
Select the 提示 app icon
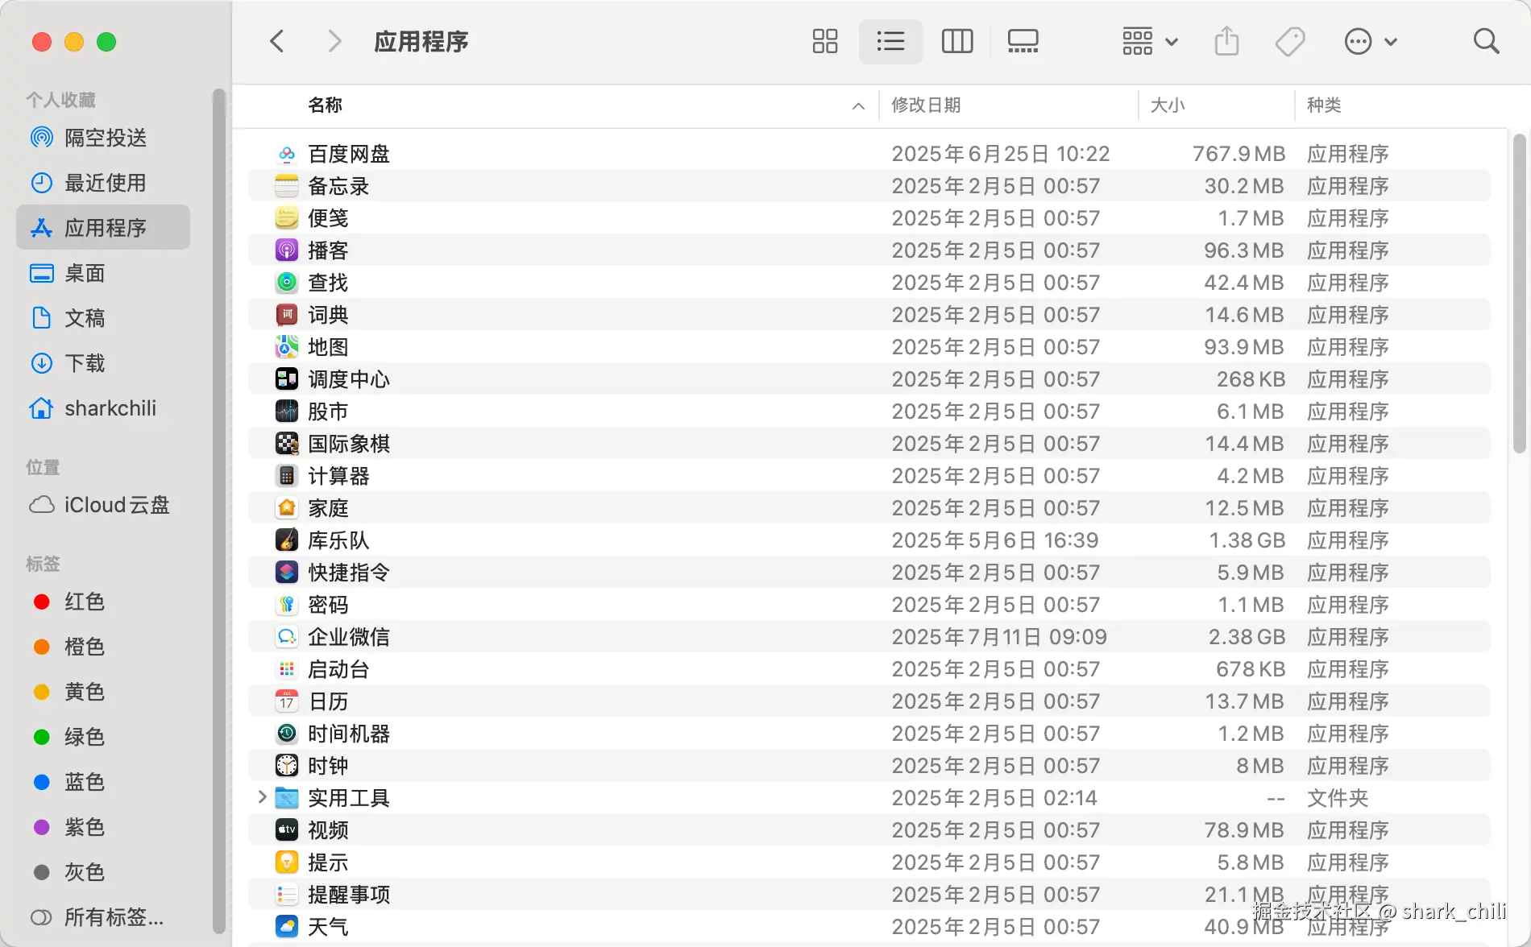click(287, 862)
